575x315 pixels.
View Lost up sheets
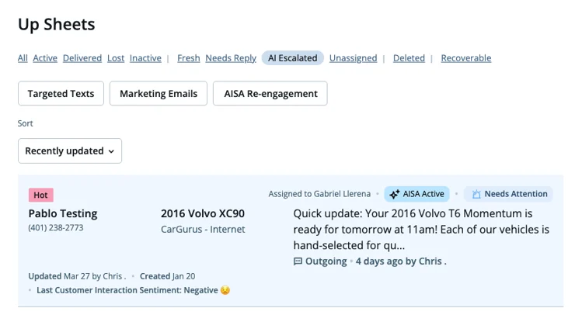(116, 58)
